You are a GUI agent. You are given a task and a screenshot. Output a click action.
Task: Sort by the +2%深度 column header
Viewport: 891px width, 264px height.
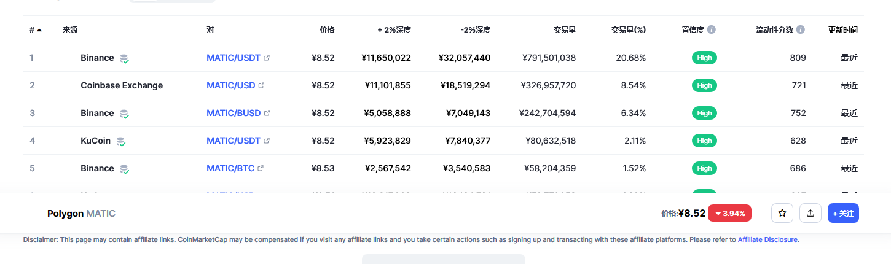click(x=394, y=29)
